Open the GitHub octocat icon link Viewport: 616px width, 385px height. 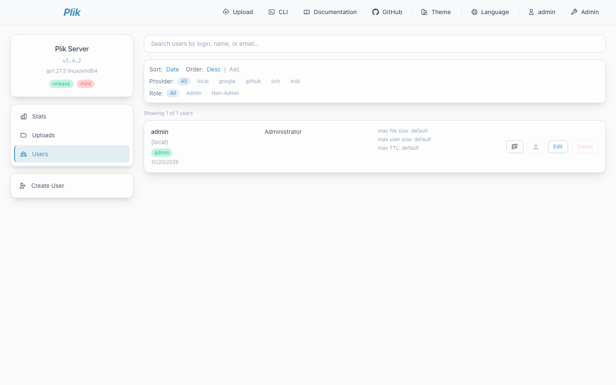point(376,12)
